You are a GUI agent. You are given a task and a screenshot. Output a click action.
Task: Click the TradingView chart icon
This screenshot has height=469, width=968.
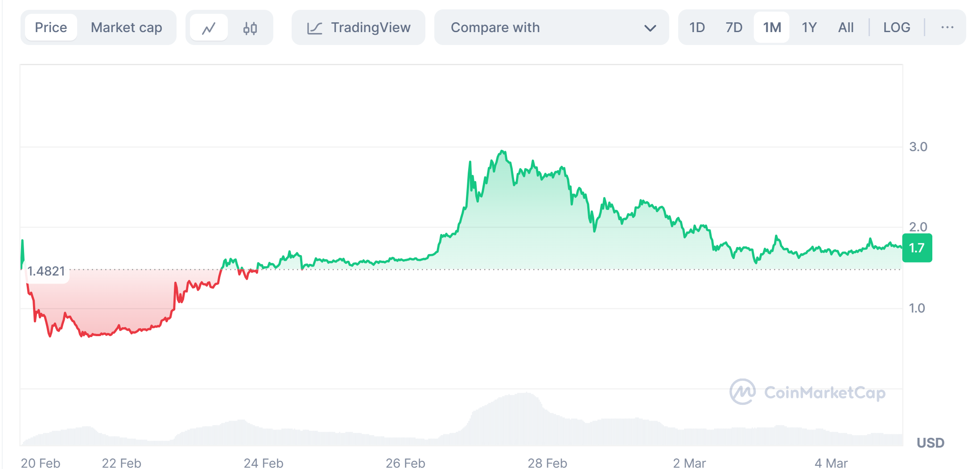[315, 28]
